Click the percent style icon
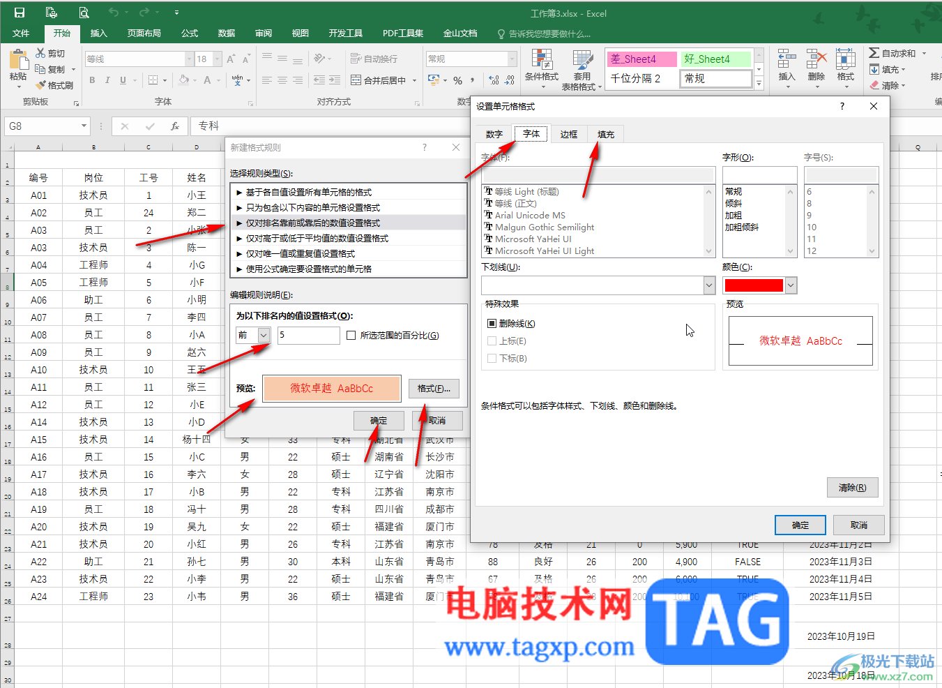 click(457, 80)
